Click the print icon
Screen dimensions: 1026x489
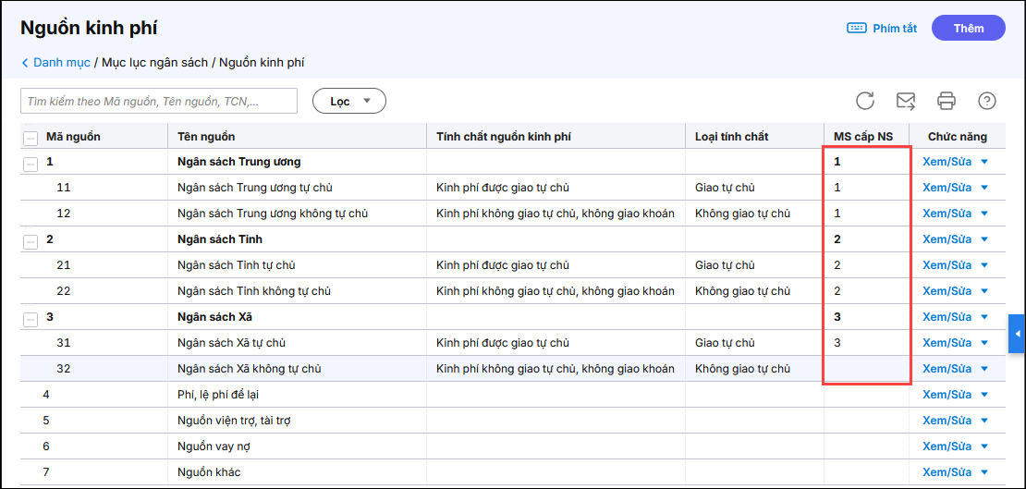947,101
